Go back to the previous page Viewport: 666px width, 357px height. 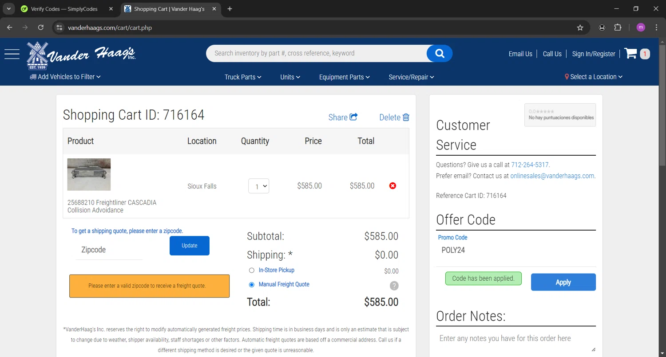(x=10, y=27)
